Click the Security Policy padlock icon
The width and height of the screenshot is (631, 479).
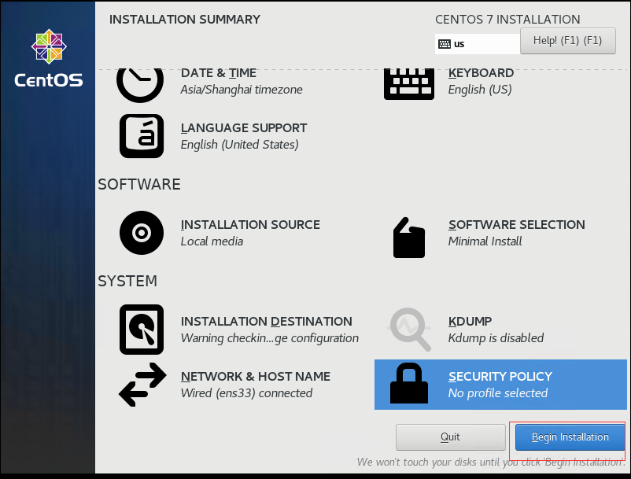click(409, 383)
